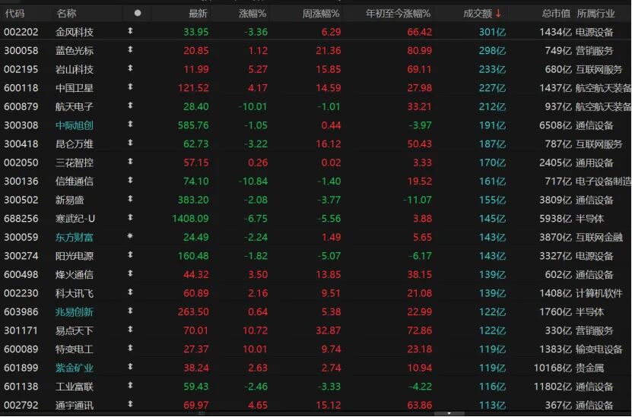Click the marker icon for 工业富联
This screenshot has width=632, height=417.
[x=130, y=385]
